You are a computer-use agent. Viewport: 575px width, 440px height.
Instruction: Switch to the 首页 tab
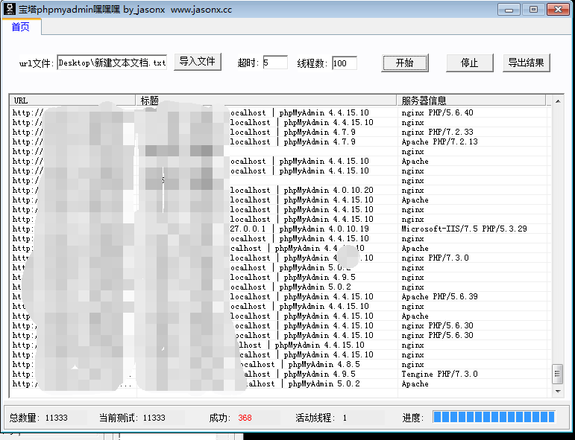(21, 28)
